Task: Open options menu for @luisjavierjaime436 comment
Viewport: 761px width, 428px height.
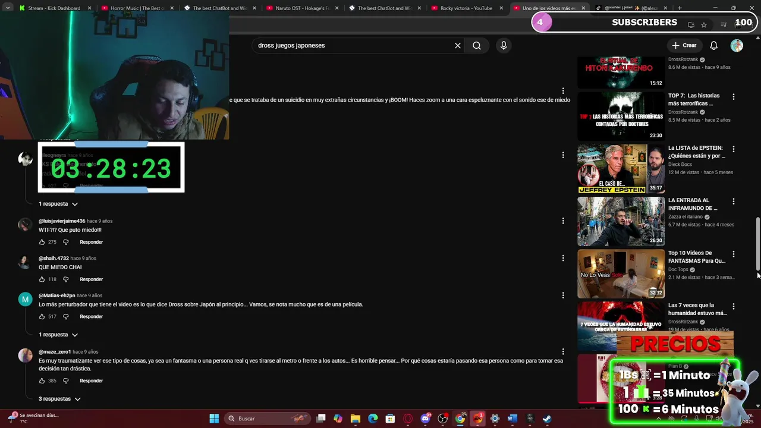Action: pyautogui.click(x=563, y=221)
